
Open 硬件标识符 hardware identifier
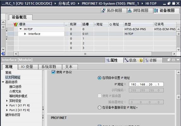13,115
